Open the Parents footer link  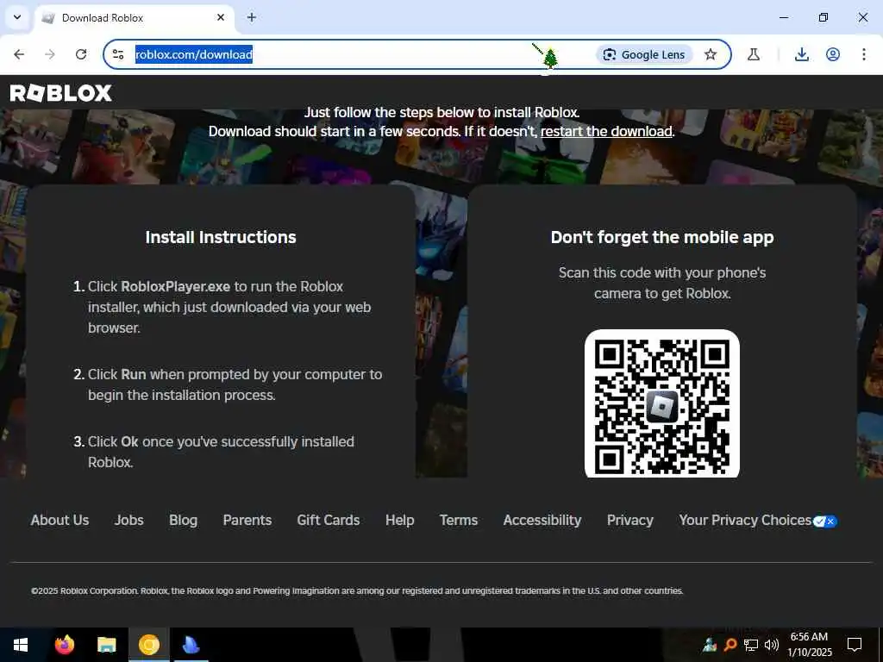tap(247, 520)
